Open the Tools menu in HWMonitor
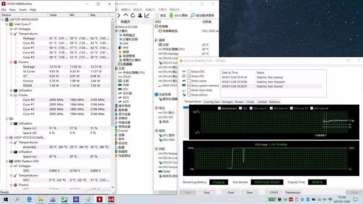This screenshot has height=204, width=363. point(22,10)
